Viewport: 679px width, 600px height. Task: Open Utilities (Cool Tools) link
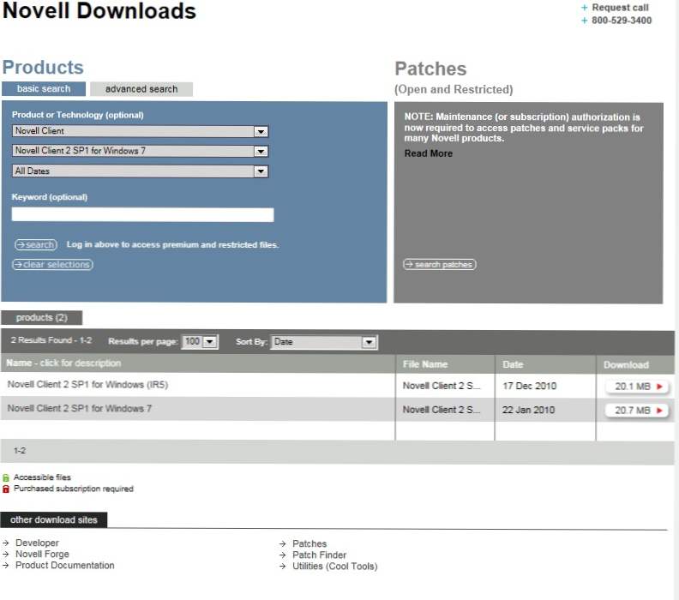click(x=335, y=567)
